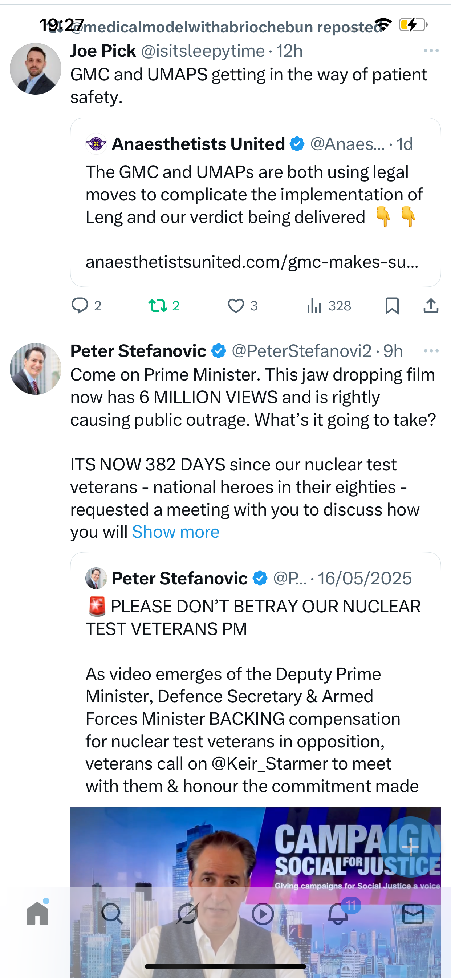Undo repost on Joe Pick's tweet
Image resolution: width=451 pixels, height=978 pixels.
pyautogui.click(x=158, y=306)
